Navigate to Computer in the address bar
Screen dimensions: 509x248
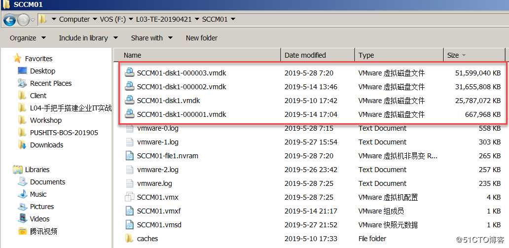click(x=74, y=20)
